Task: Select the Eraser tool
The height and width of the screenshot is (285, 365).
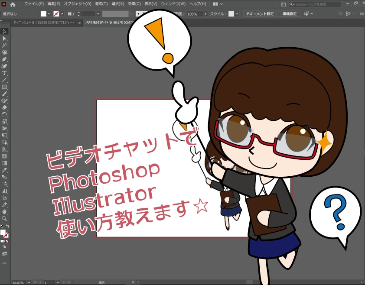Action: [4, 108]
